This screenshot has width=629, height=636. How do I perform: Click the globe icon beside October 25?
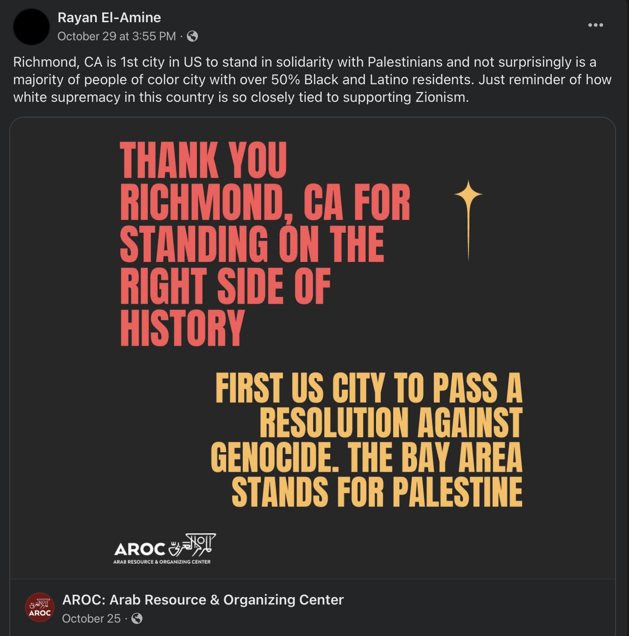[x=137, y=618]
